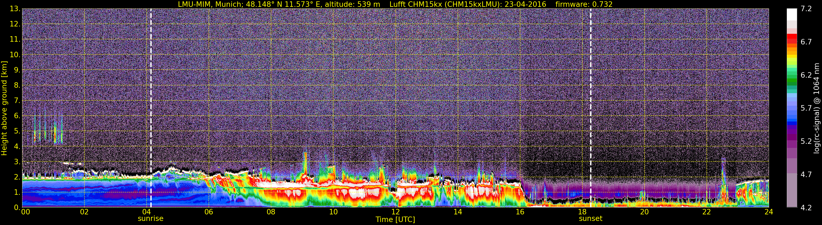Click the time axis tick label '10'

(x=333, y=212)
